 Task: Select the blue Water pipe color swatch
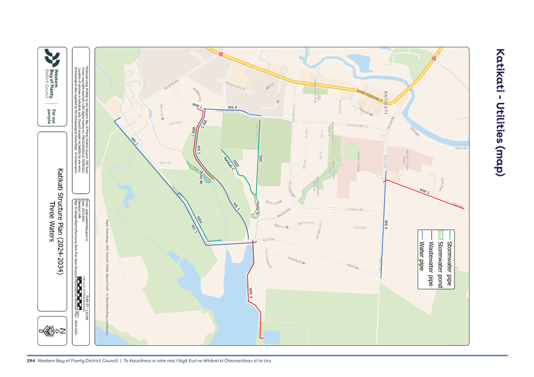(422, 235)
